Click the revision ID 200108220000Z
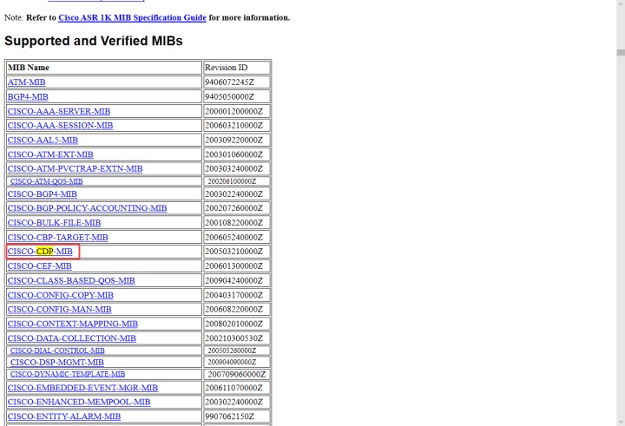Image resolution: width=625 pixels, height=426 pixels. pyautogui.click(x=234, y=223)
